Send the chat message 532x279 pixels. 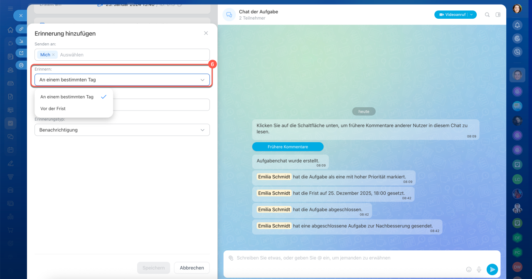[492, 269]
